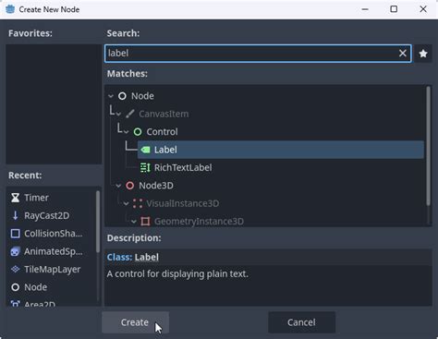Image resolution: width=438 pixels, height=339 pixels.
Task: Collapse the VisualInstance3D chevron
Action: click(127, 203)
